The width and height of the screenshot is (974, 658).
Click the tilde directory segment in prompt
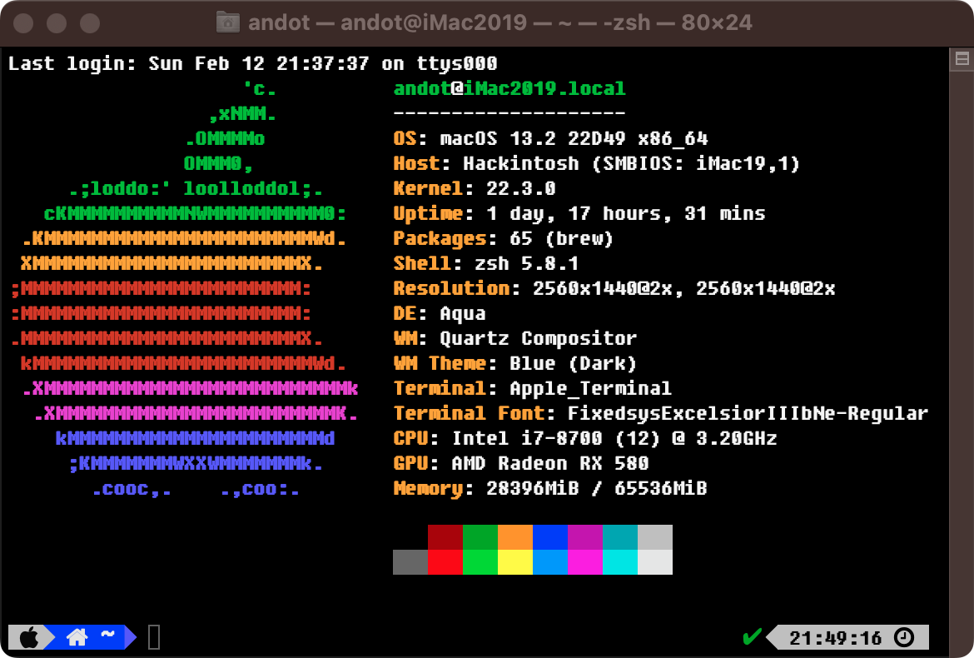point(107,635)
